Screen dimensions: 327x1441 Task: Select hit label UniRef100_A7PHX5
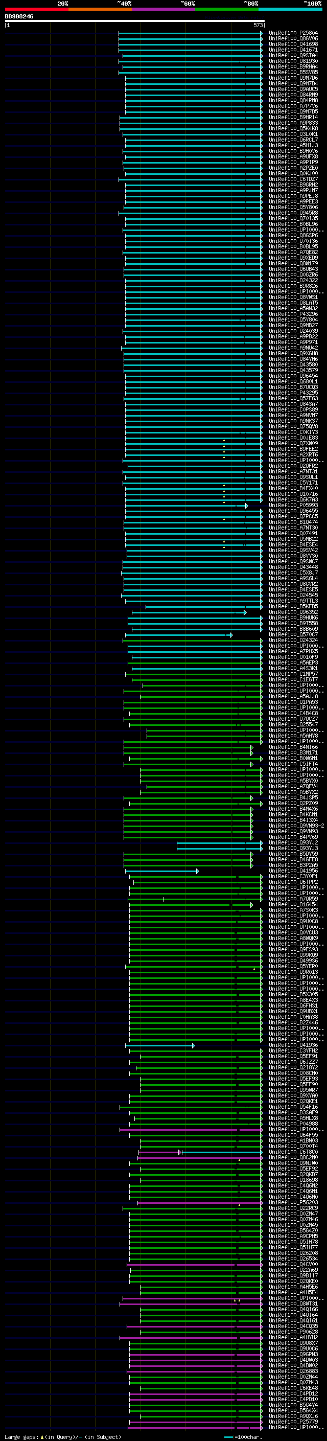(293, 651)
